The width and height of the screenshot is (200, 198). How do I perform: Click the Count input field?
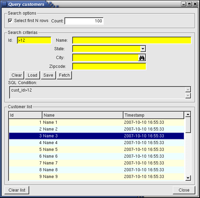click(x=84, y=21)
